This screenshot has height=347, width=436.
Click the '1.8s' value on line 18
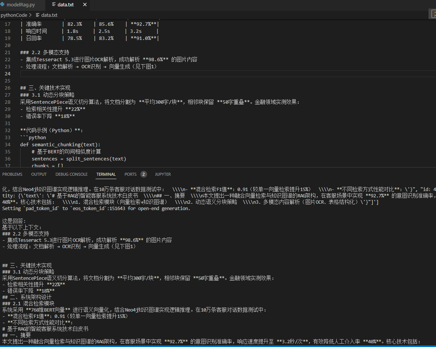tap(72, 31)
